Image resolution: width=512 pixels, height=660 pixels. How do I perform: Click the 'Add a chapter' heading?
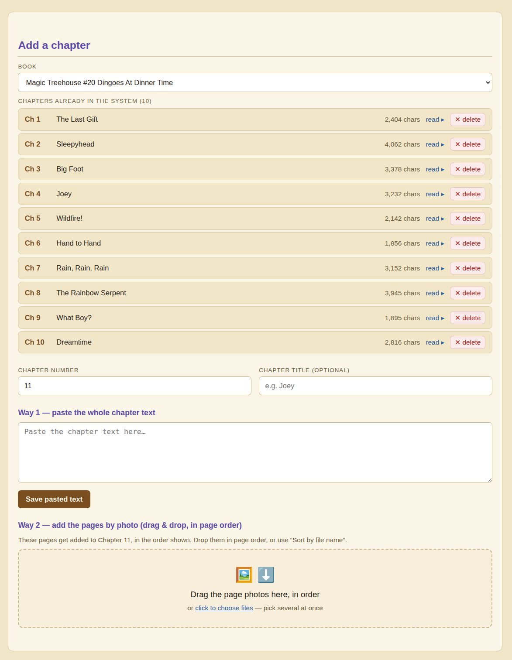click(54, 45)
